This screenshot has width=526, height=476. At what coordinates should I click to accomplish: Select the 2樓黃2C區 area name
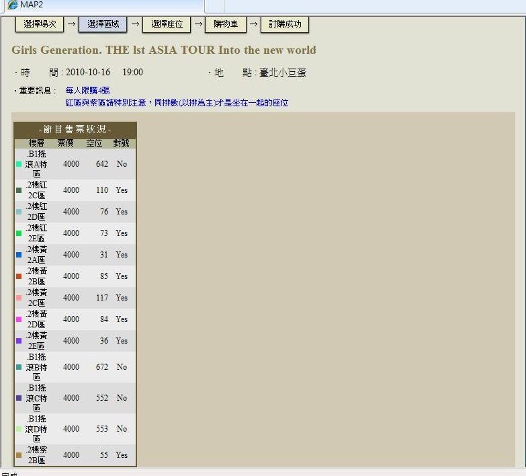pyautogui.click(x=36, y=297)
